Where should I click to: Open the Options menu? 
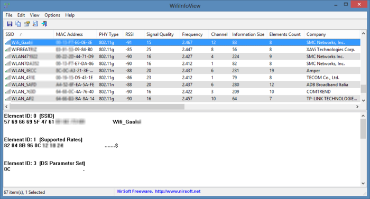pyautogui.click(x=52, y=15)
